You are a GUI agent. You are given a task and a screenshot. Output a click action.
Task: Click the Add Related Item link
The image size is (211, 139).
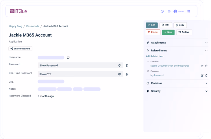click(x=155, y=56)
